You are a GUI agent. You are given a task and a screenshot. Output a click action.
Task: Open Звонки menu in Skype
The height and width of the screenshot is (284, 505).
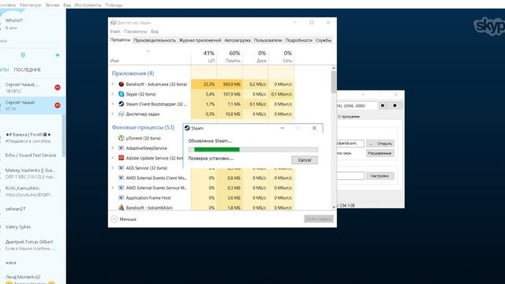pyautogui.click(x=52, y=6)
